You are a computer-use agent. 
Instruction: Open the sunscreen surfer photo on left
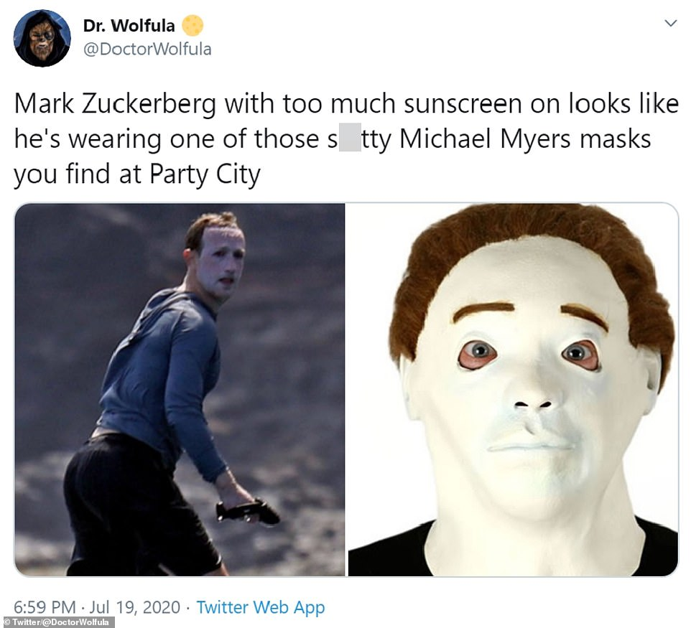click(180, 389)
